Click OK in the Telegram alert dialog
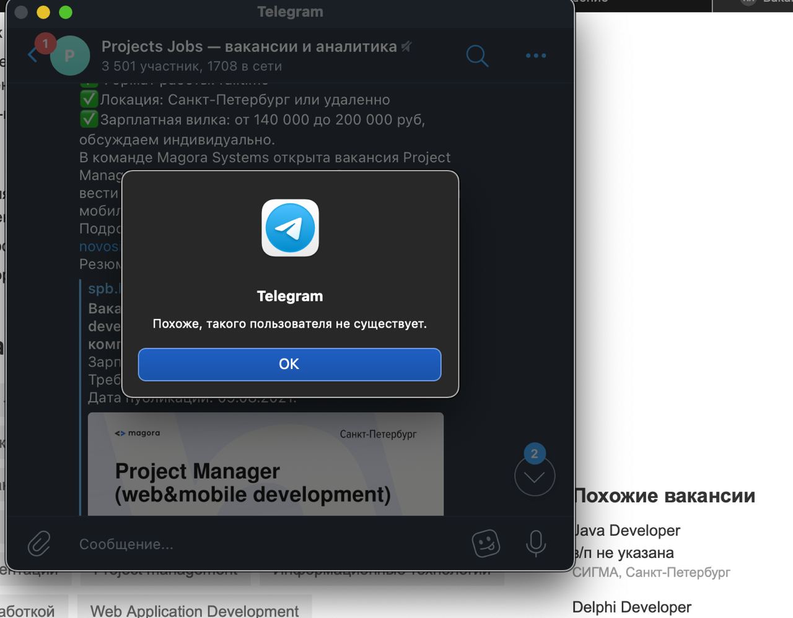Screen dimensions: 793x618 click(289, 364)
